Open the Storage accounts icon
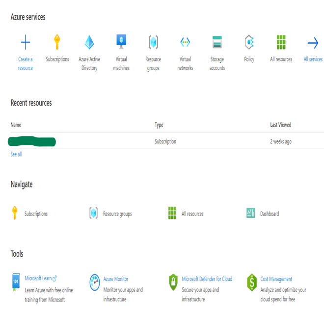The width and height of the screenshot is (324, 324). pyautogui.click(x=217, y=42)
